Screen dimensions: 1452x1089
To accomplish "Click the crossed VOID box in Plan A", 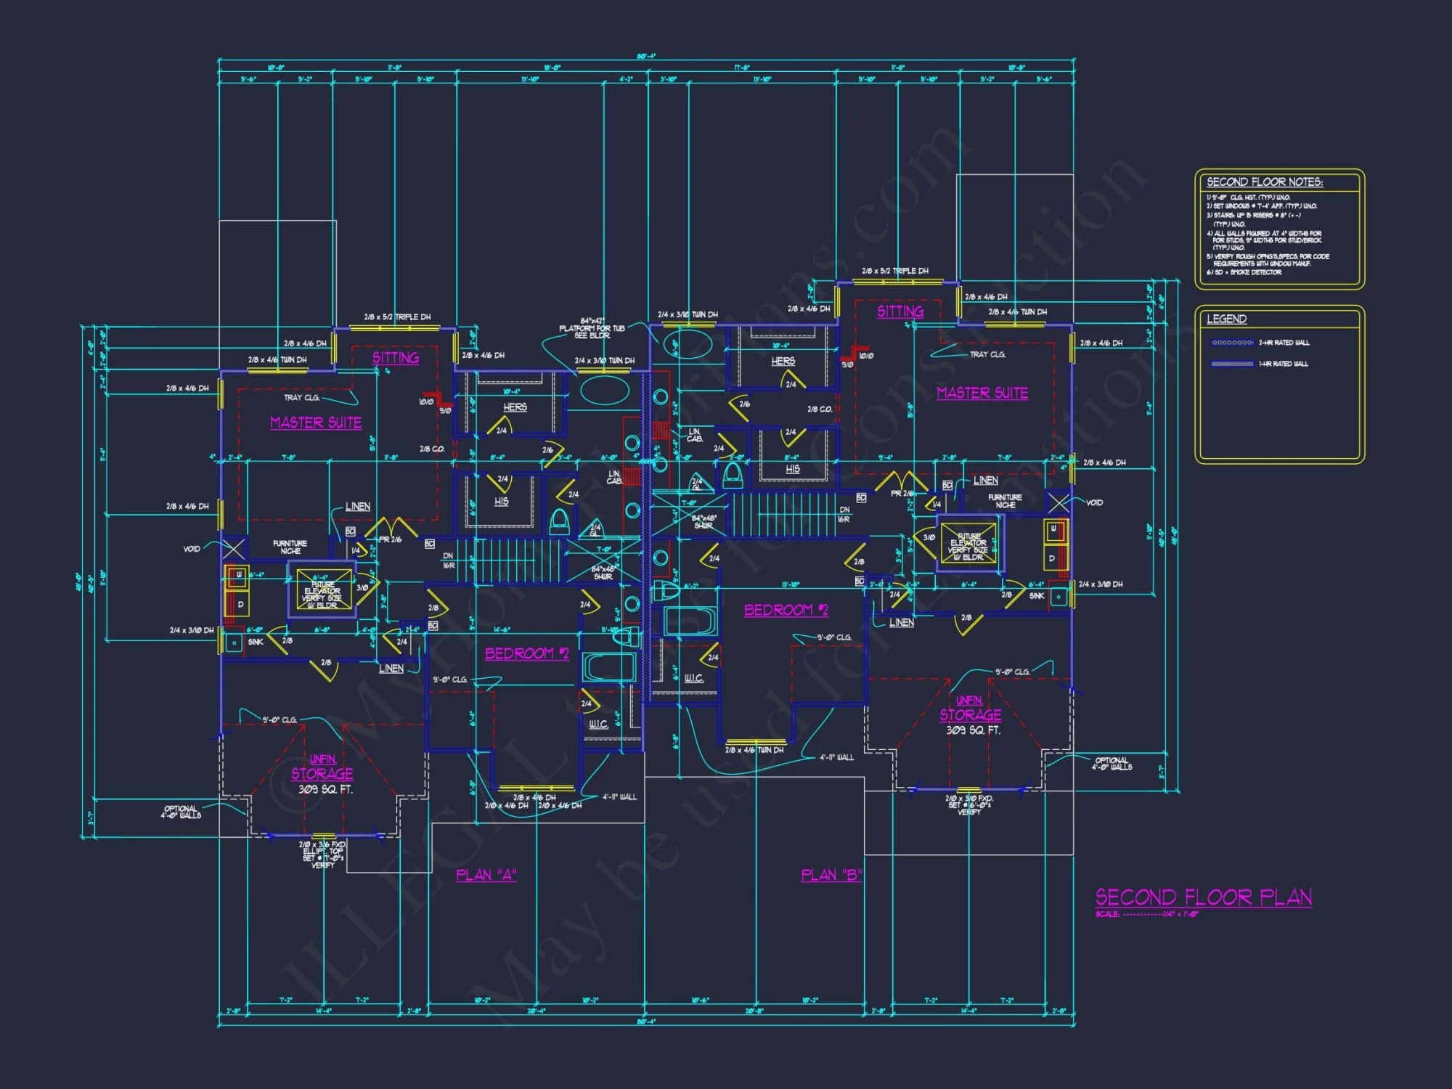I will point(232,549).
